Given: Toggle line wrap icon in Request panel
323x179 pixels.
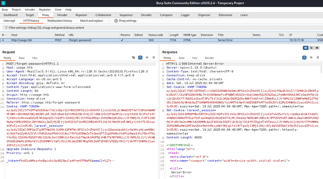Looking at the screenshot, I should click(140, 57).
